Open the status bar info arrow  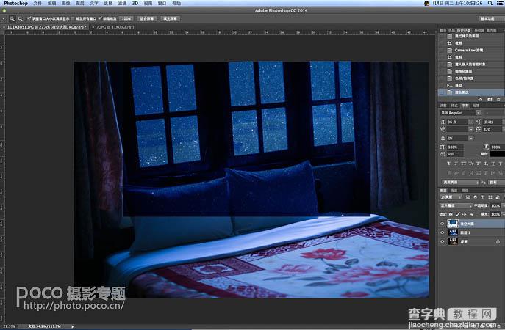(73, 326)
